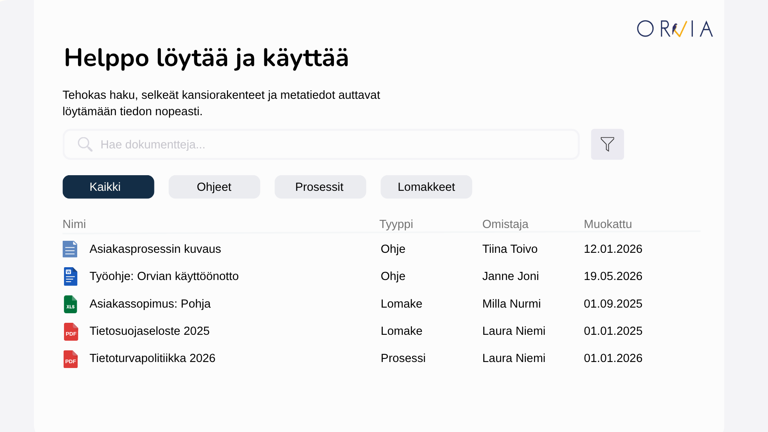Click the date 01.01.2026
The width and height of the screenshot is (768, 432).
coord(613,358)
